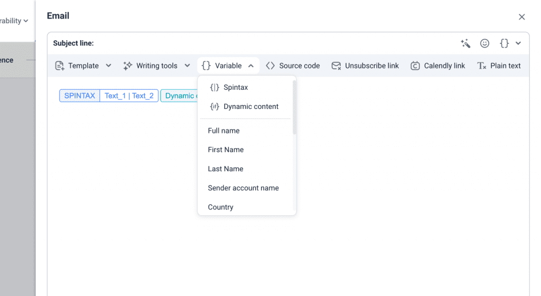Click the Writing tools sparkle icon
The width and height of the screenshot is (541, 296).
click(x=127, y=66)
